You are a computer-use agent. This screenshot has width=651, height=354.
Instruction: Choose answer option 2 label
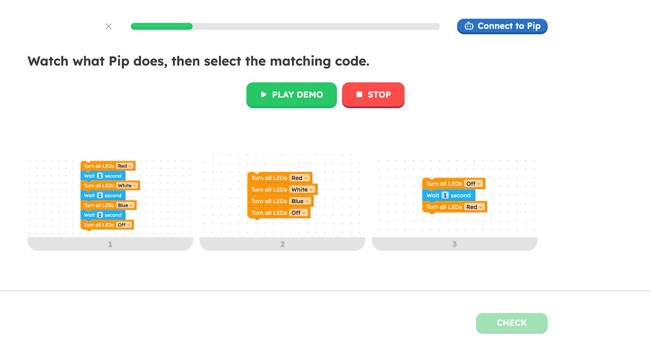pos(282,244)
